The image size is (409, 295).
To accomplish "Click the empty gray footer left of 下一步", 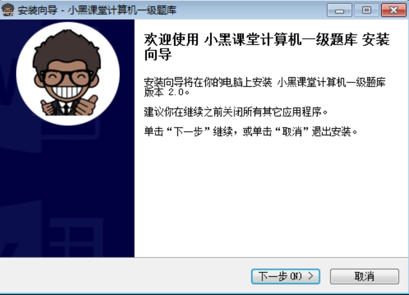I will (x=125, y=276).
